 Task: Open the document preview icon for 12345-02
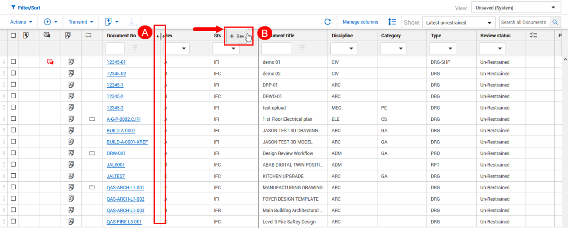[x=71, y=74]
